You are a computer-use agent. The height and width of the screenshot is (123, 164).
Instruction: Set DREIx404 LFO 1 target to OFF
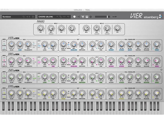point(39,64)
